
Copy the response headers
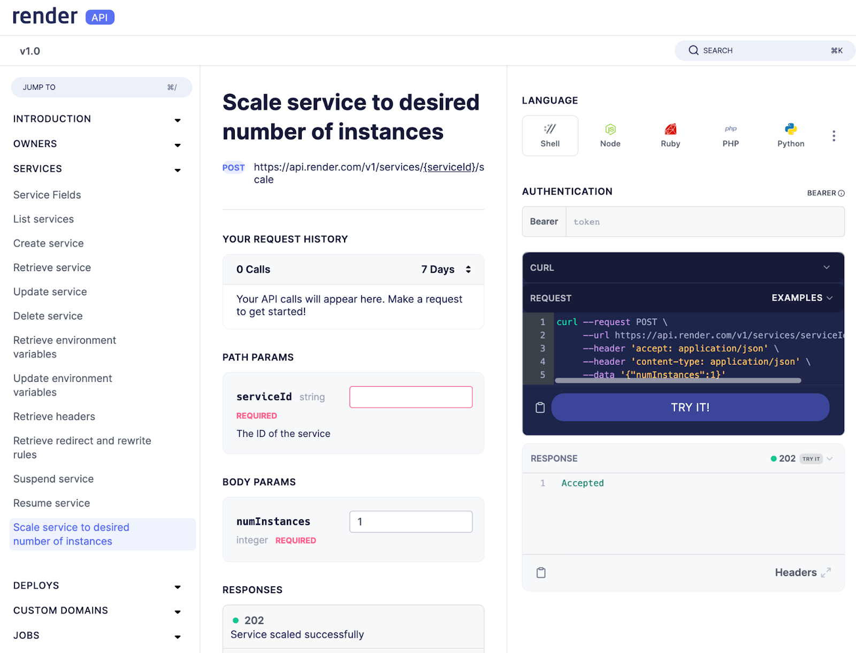click(x=540, y=572)
